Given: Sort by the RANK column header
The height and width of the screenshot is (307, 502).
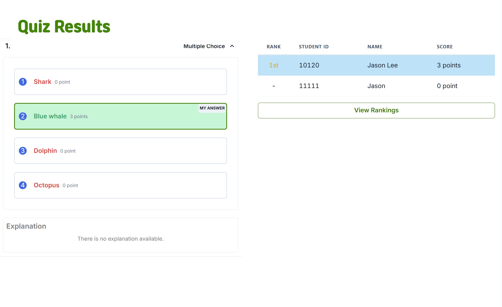Looking at the screenshot, I should (274, 47).
